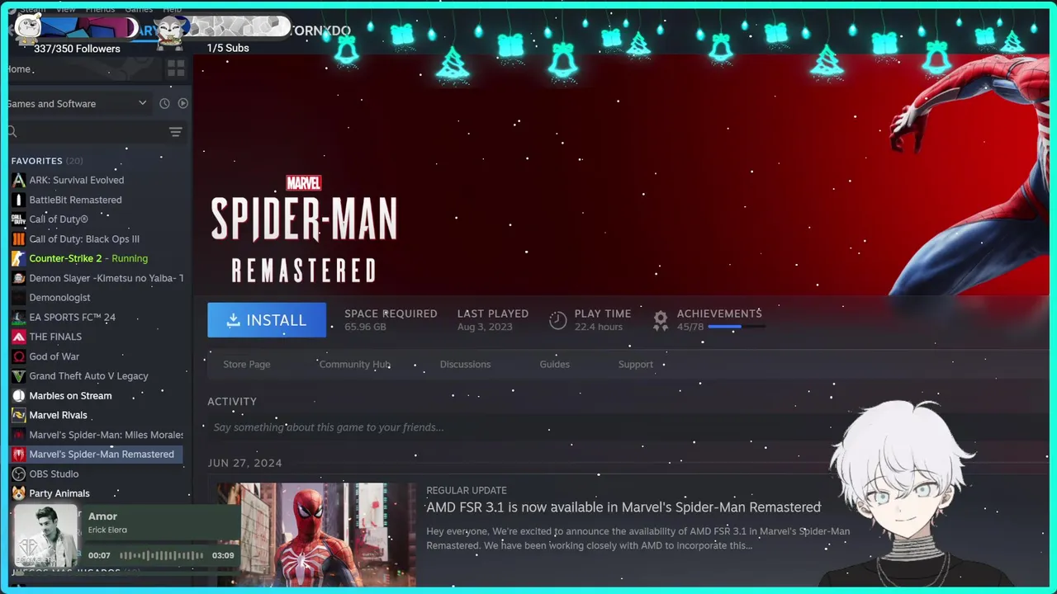The image size is (1057, 594).
Task: Open the Games menu
Action: pos(139,9)
